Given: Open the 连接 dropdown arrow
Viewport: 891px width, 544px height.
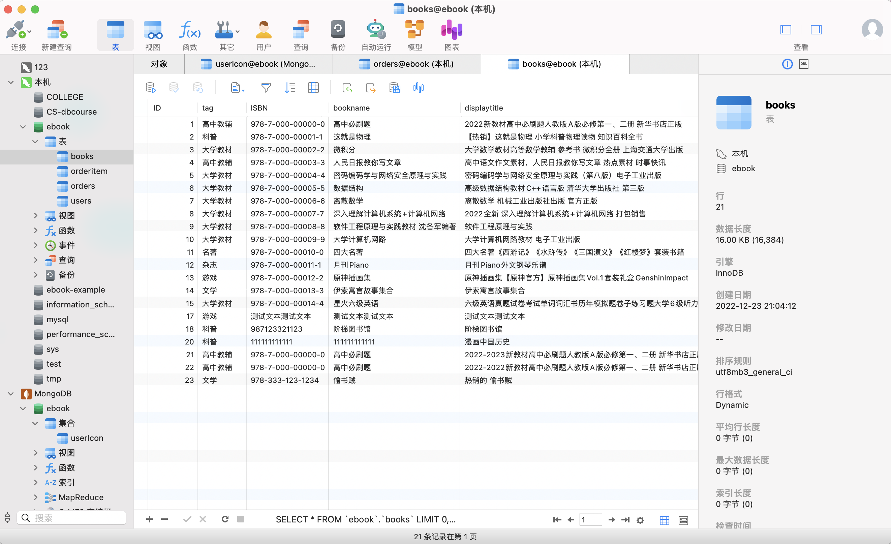Looking at the screenshot, I should [30, 31].
